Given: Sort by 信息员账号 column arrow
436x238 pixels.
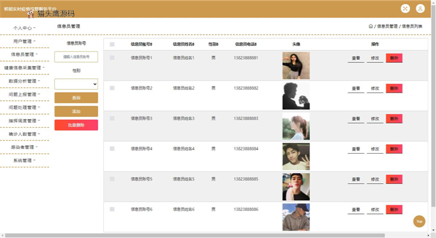Looking at the screenshot, I should tap(151, 44).
